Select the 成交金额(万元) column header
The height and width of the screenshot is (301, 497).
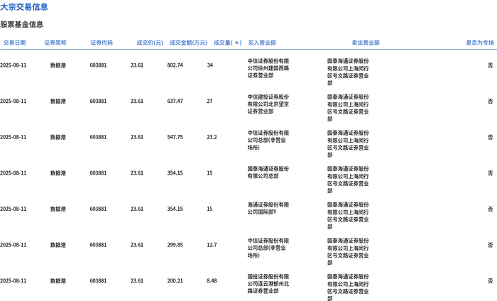[x=188, y=43]
